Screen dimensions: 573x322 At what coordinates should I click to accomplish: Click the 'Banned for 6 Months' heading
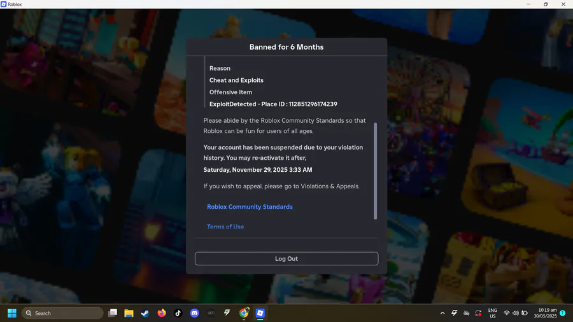coord(286,47)
